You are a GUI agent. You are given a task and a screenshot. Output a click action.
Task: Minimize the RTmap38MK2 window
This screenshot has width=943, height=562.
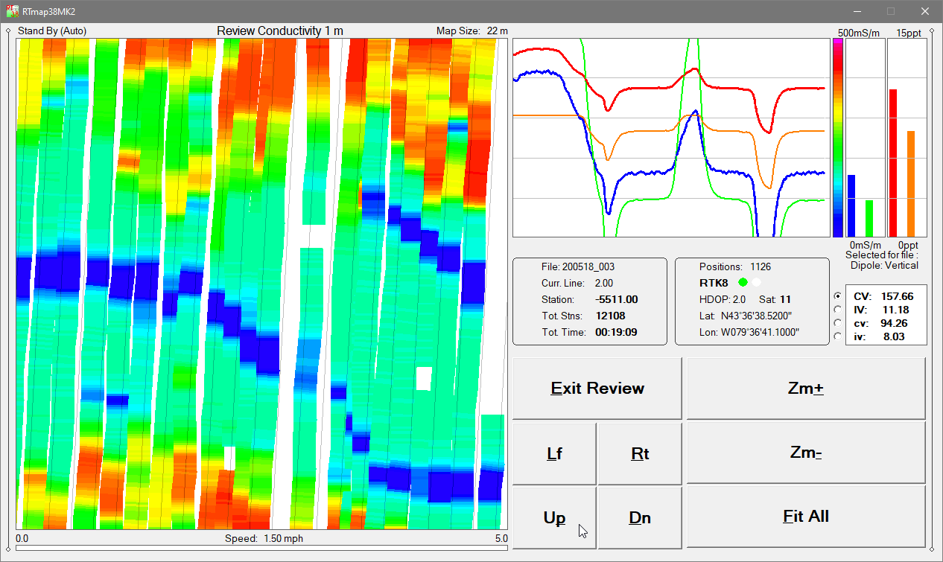point(857,11)
